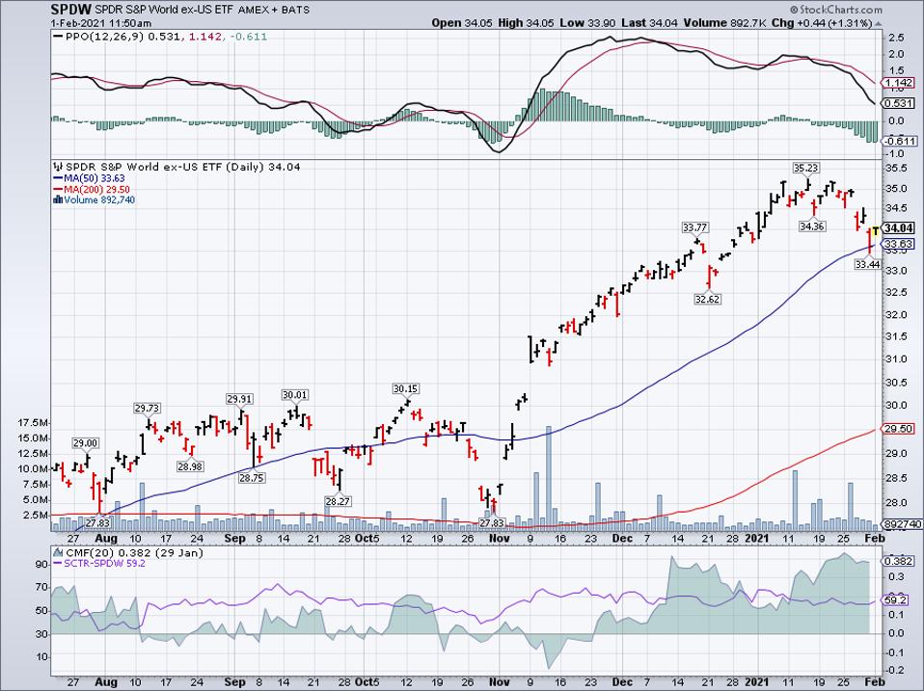Click the SPDW ticker symbol in the header
The width and height of the screenshot is (924, 691).
point(69,10)
